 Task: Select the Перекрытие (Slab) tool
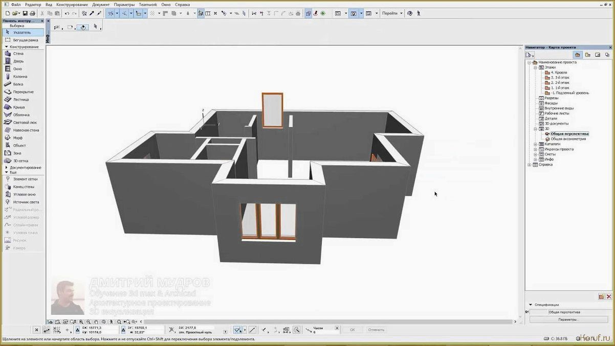pyautogui.click(x=23, y=91)
